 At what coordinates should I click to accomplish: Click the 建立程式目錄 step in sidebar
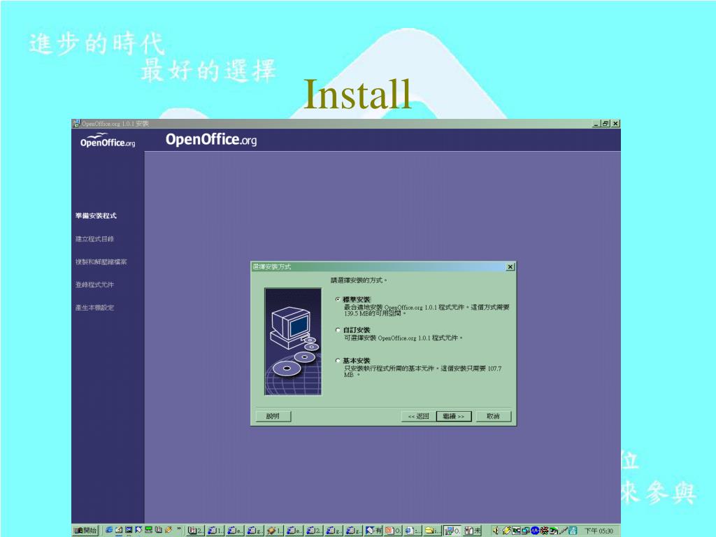pyautogui.click(x=94, y=239)
